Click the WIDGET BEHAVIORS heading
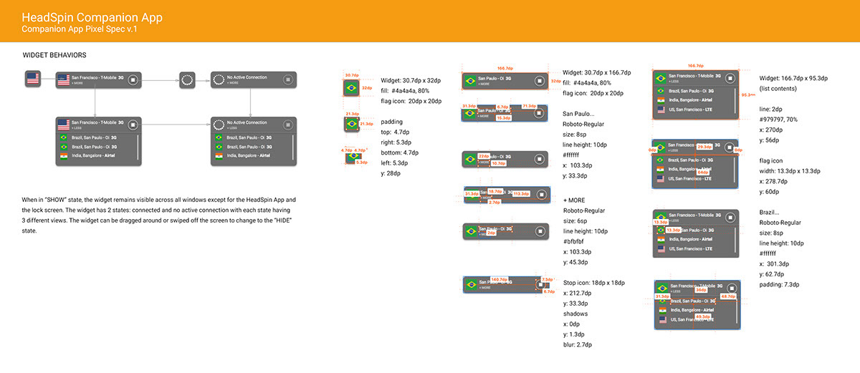 [x=55, y=55]
